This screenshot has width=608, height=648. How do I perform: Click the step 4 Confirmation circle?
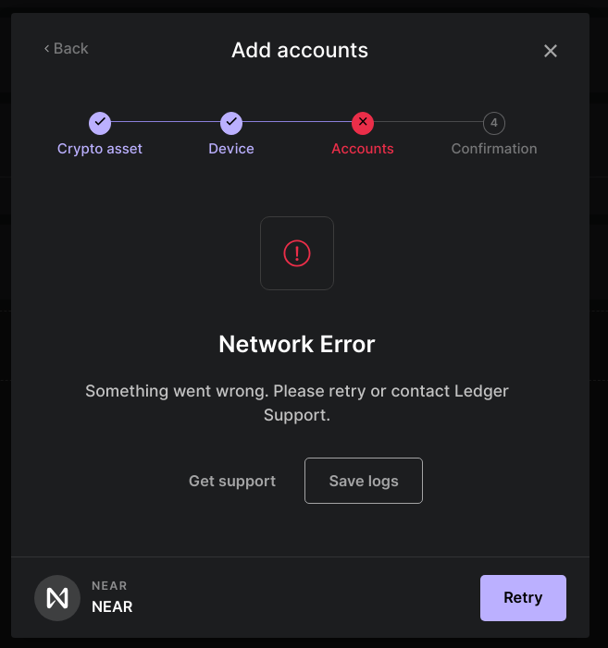tap(494, 122)
